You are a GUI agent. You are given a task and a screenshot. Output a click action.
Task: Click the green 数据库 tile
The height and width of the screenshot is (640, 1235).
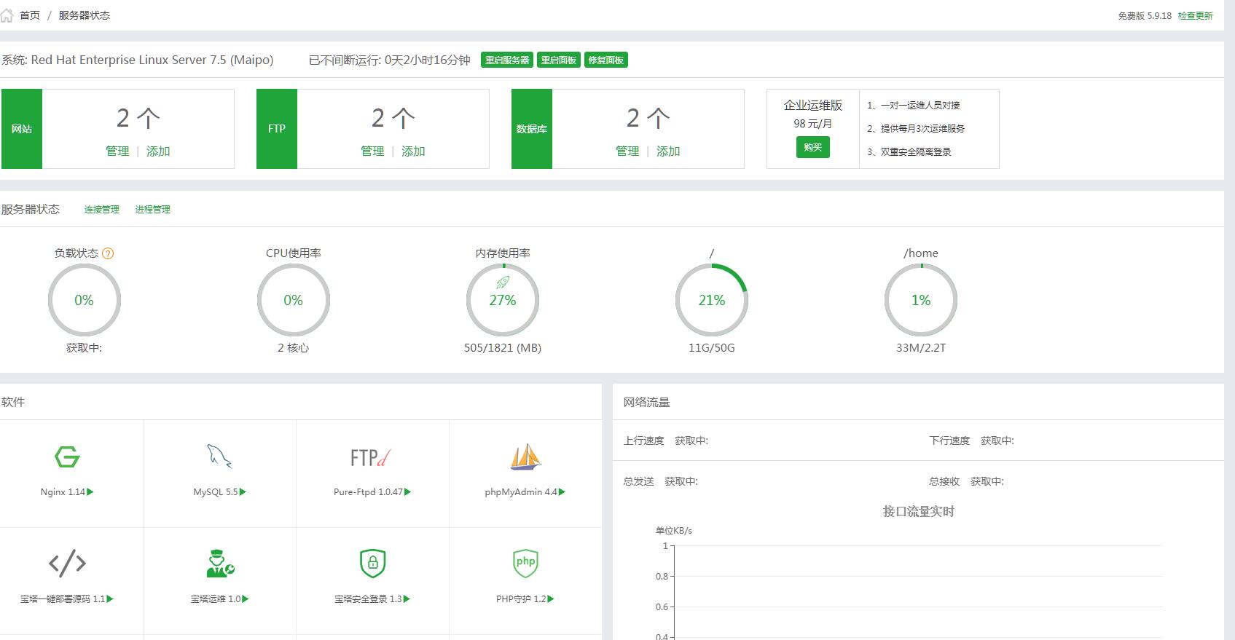[532, 129]
